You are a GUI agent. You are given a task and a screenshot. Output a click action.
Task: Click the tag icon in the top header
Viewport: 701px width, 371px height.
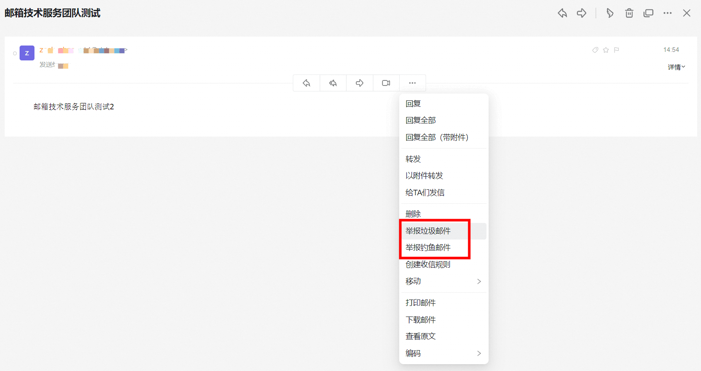pos(610,13)
